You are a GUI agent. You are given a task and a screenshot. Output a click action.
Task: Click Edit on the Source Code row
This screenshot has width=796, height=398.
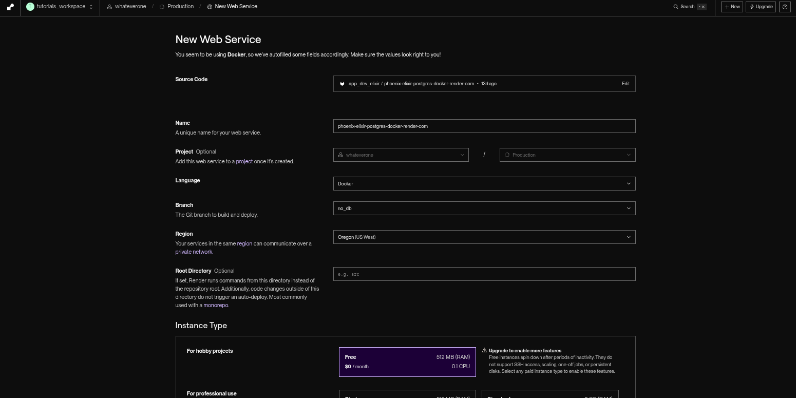[x=625, y=83]
